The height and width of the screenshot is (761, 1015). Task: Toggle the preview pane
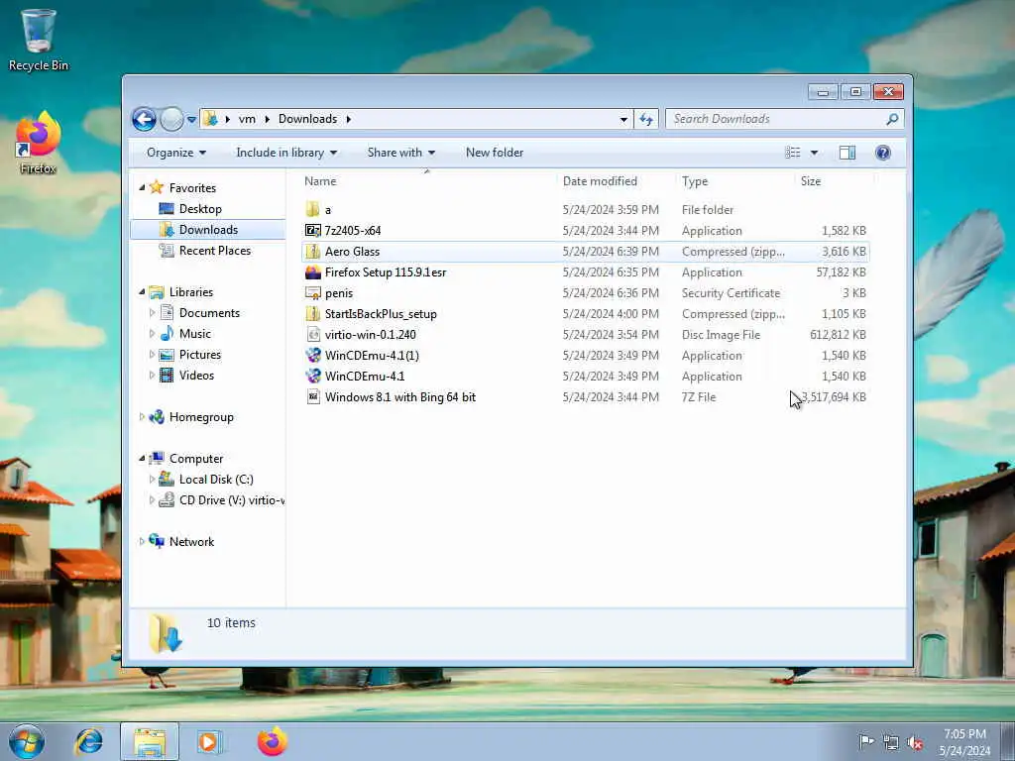(847, 153)
